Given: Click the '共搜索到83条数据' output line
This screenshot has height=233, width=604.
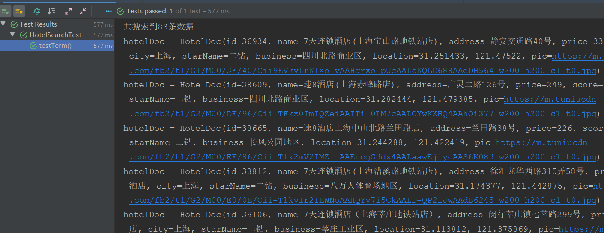Looking at the screenshot, I should pos(158,27).
